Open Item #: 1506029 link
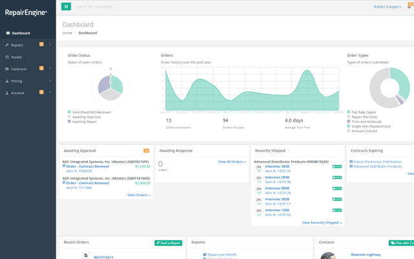 click(x=79, y=171)
